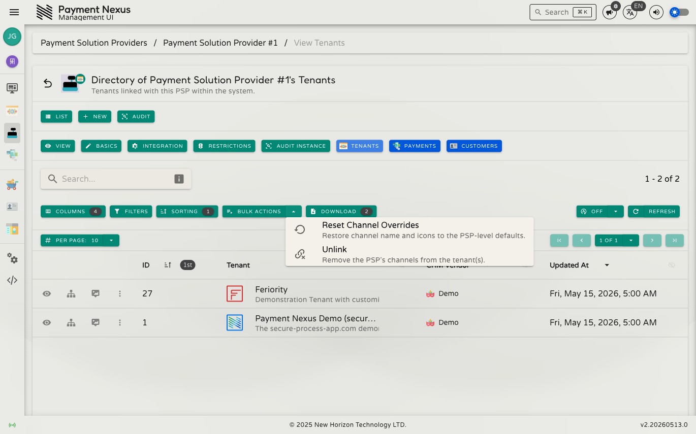The width and height of the screenshot is (696, 434).
Task: Switch to the Customers tab
Action: tap(474, 146)
